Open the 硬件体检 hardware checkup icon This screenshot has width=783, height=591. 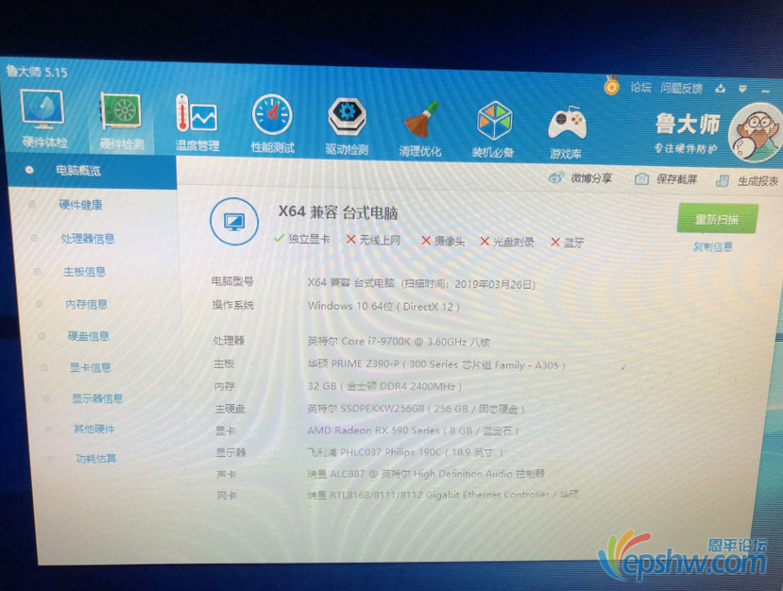pyautogui.click(x=43, y=119)
